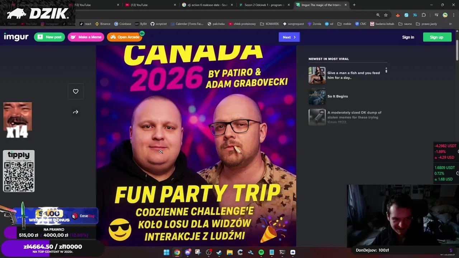Open the songrequest bookmark
This screenshot has height=258, width=459.
(x=293, y=24)
